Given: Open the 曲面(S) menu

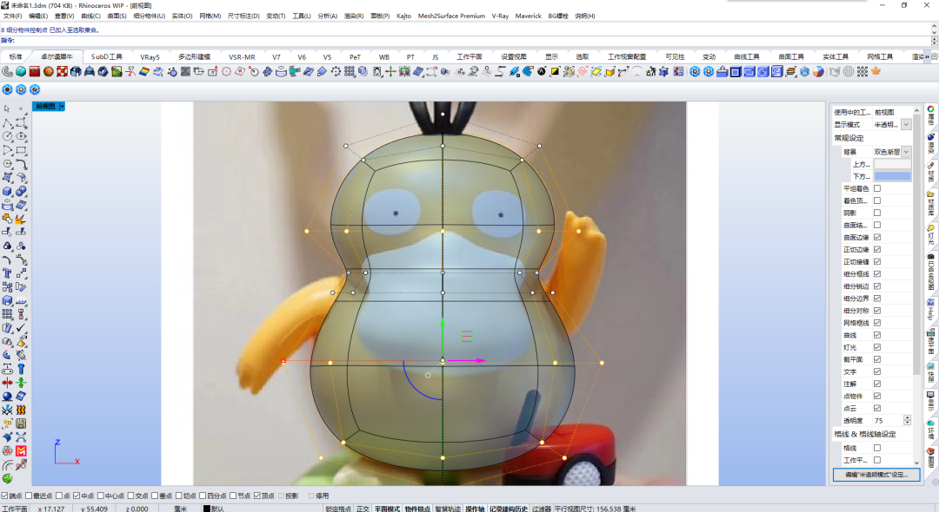Looking at the screenshot, I should [117, 16].
